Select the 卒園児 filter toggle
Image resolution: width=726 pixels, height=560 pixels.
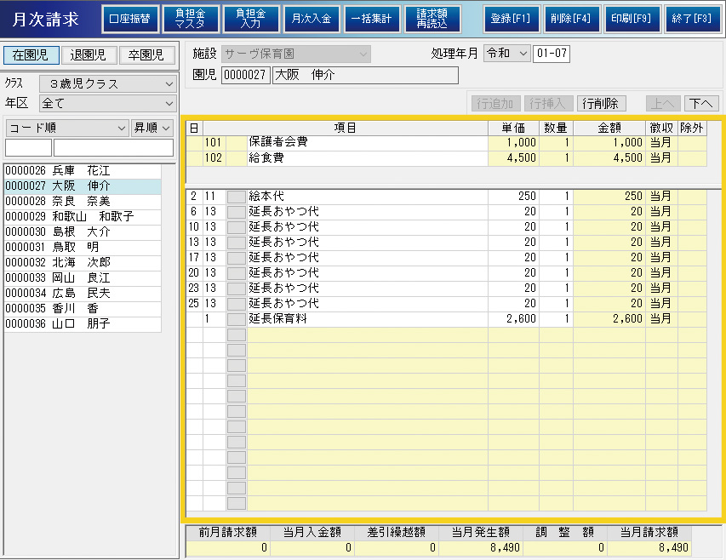click(x=146, y=55)
